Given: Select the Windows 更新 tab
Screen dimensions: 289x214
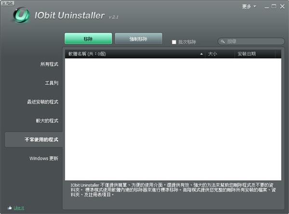Looking at the screenshot, I should [x=44, y=158].
